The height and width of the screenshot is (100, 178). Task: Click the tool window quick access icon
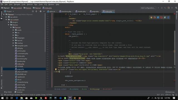coord(2,95)
